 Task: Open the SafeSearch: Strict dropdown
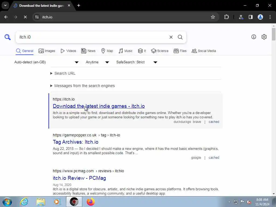pyautogui.click(x=137, y=62)
